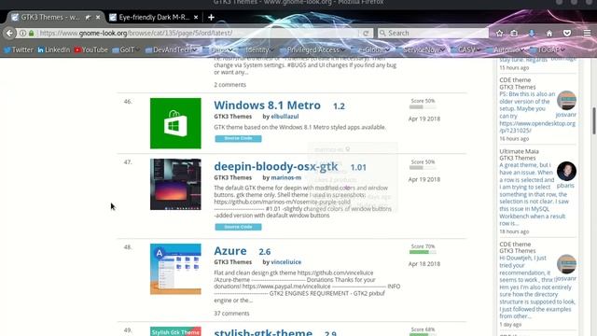Open the Windows 8.1 Metro theme title
This screenshot has width=597, height=336.
point(268,105)
